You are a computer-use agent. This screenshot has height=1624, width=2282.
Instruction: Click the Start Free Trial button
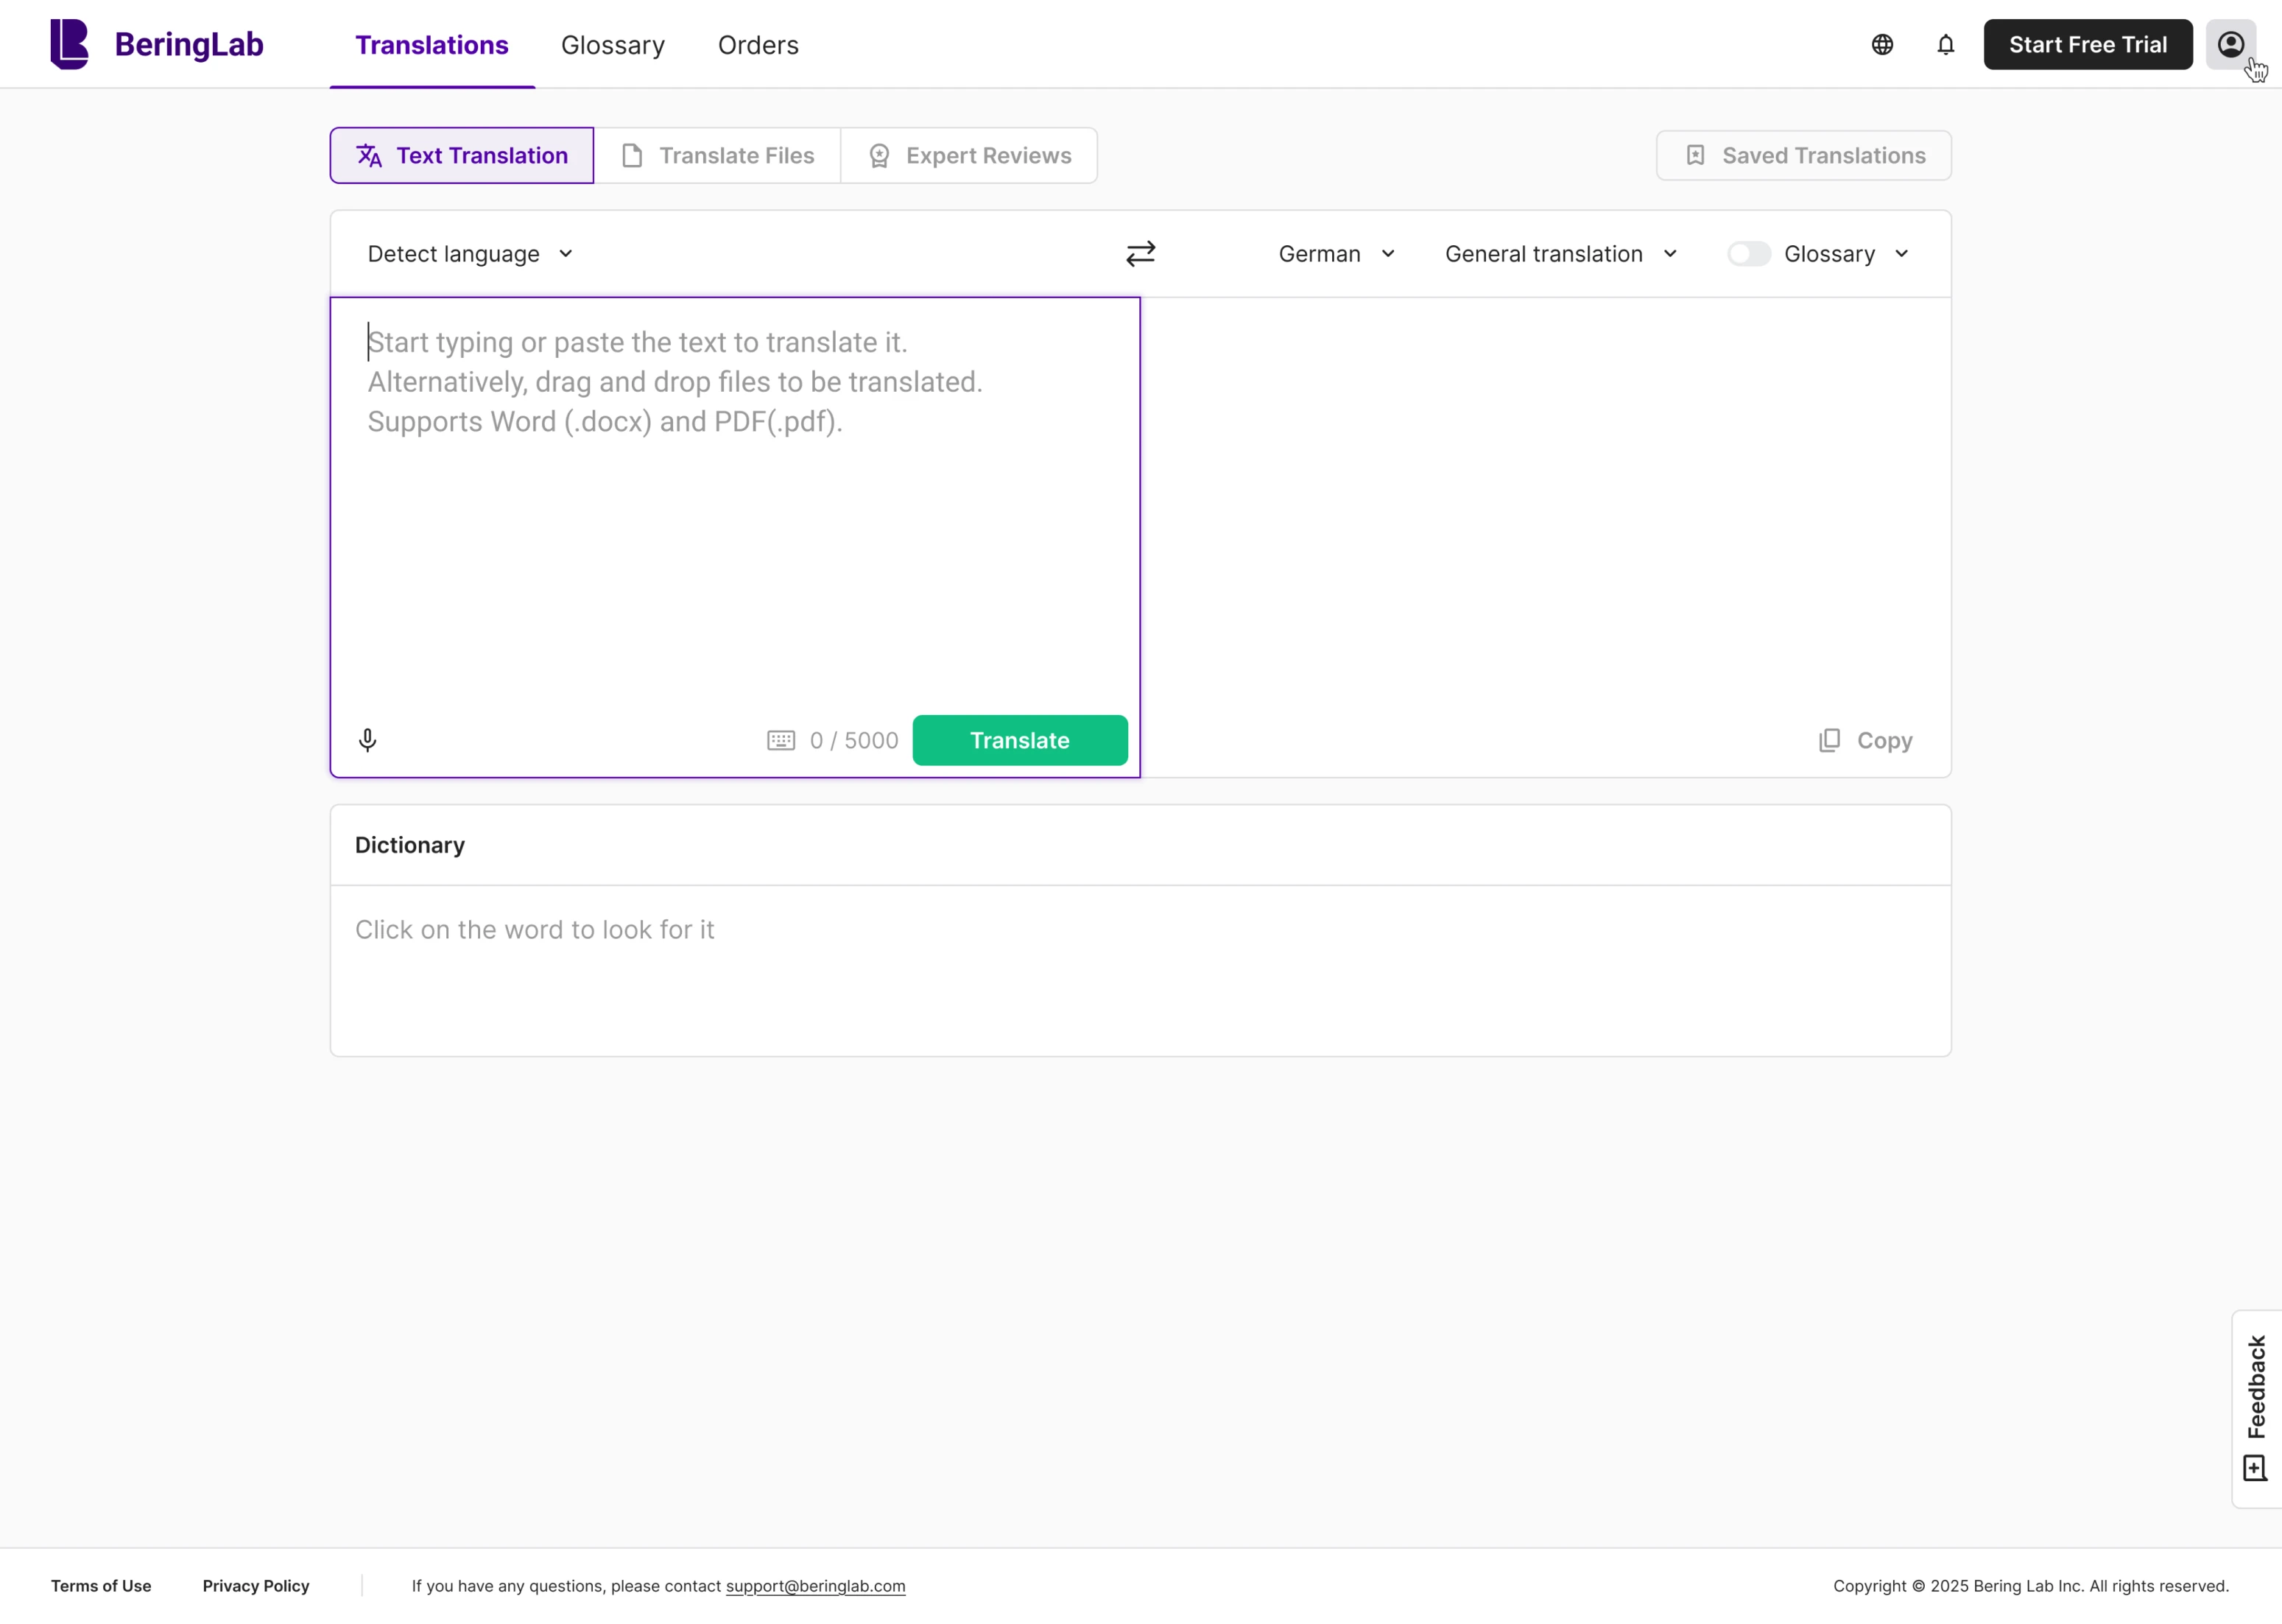tap(2087, 44)
